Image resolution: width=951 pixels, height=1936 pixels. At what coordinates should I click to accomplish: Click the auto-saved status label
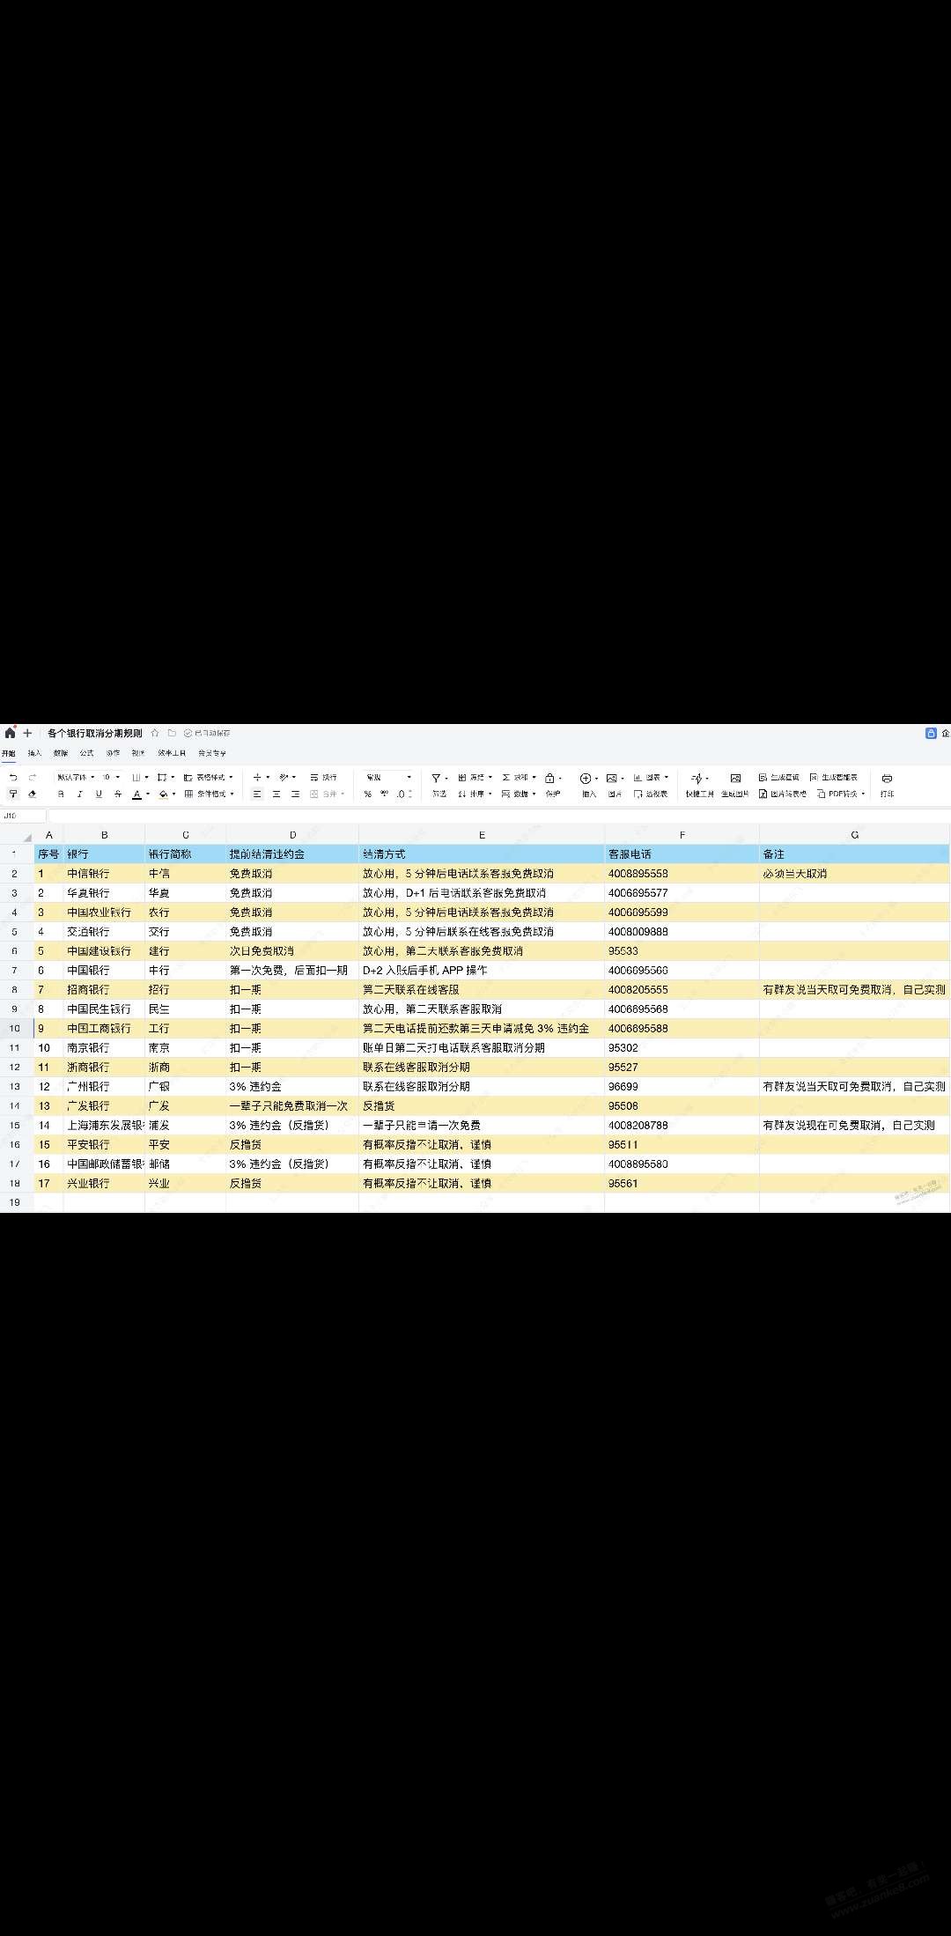coord(207,733)
